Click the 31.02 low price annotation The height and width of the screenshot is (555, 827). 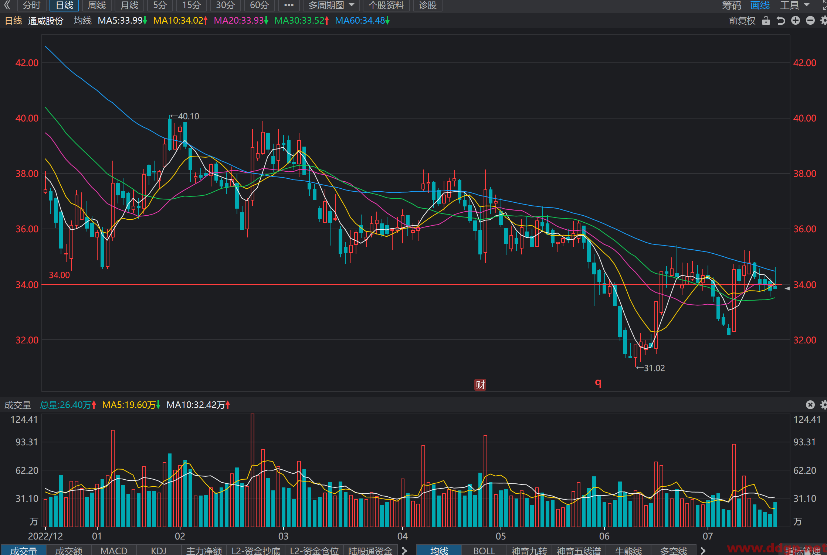point(651,368)
